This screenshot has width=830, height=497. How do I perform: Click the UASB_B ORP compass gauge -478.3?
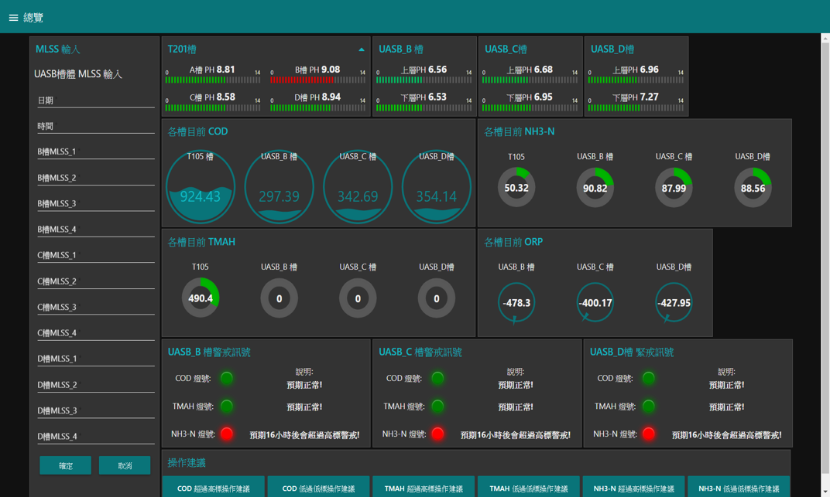coord(516,303)
